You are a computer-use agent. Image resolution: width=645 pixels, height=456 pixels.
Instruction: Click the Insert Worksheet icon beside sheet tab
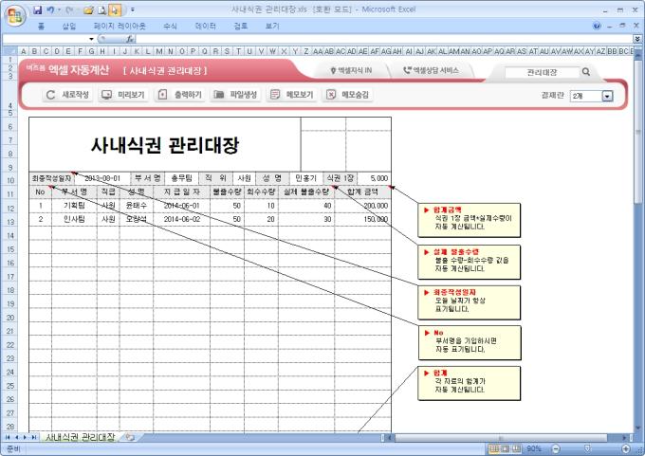pyautogui.click(x=130, y=437)
